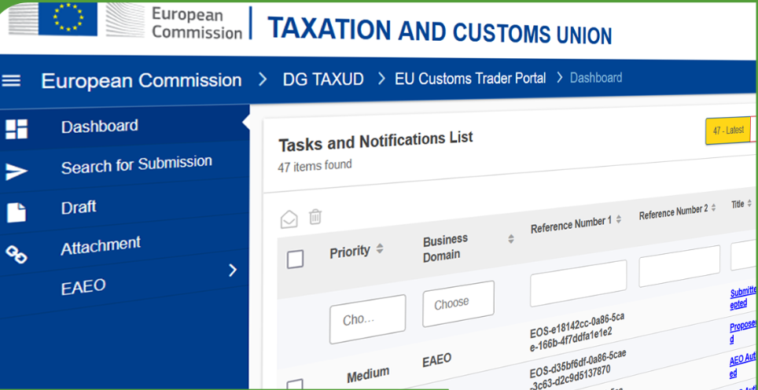The height and width of the screenshot is (390, 758).
Task: Open Search for Submission in sidebar
Action: click(136, 165)
